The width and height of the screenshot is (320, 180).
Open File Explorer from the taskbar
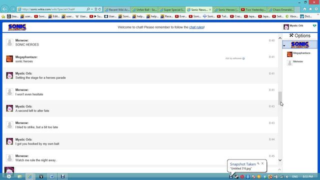click(x=19, y=176)
